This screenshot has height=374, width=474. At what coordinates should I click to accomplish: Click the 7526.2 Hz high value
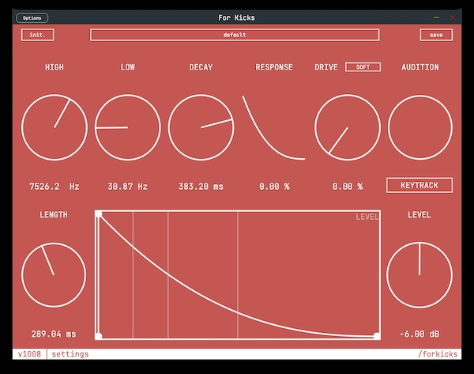pos(54,187)
